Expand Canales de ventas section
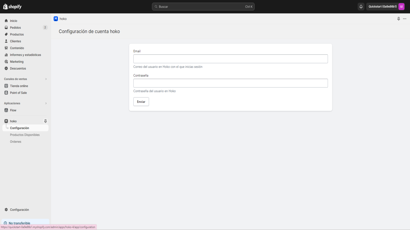This screenshot has height=230, width=410. pyautogui.click(x=46, y=79)
